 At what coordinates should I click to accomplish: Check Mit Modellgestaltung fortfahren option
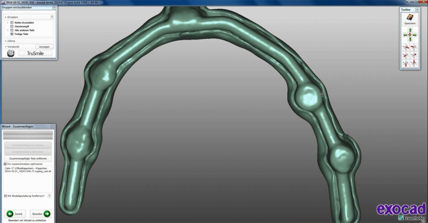tap(5, 195)
